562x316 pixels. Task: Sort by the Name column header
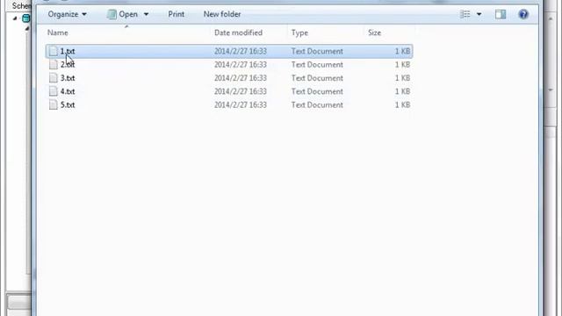coord(57,32)
